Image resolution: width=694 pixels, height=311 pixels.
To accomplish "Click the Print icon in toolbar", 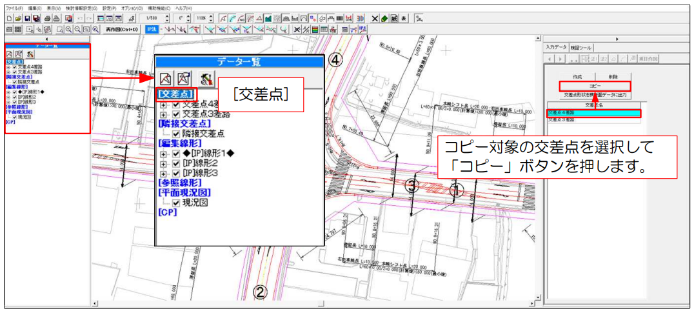I will click(x=47, y=19).
